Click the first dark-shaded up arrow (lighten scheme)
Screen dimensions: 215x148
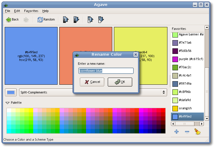tap(66, 20)
